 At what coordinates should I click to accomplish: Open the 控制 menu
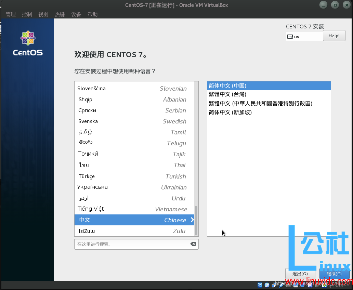(x=27, y=14)
